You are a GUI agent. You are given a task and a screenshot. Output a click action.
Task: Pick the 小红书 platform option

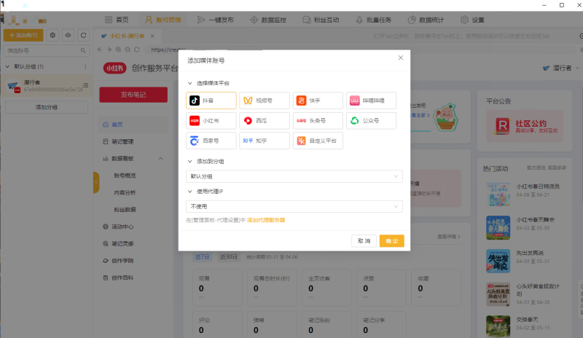[211, 120]
